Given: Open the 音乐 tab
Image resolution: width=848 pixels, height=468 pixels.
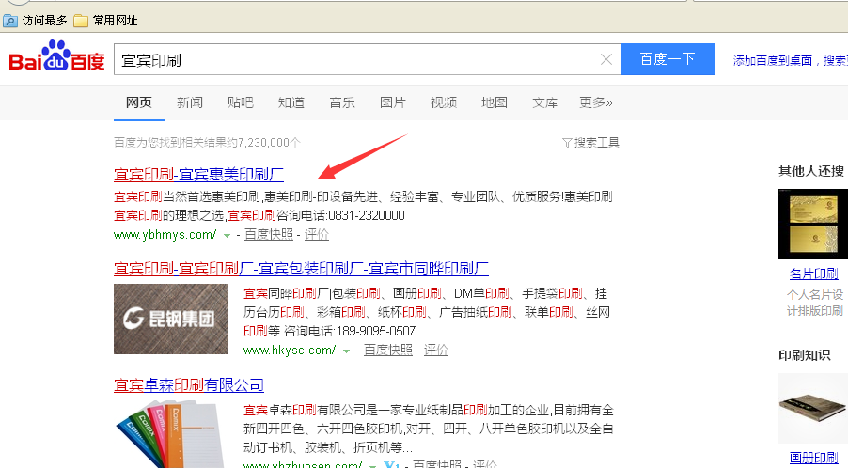Looking at the screenshot, I should (342, 102).
